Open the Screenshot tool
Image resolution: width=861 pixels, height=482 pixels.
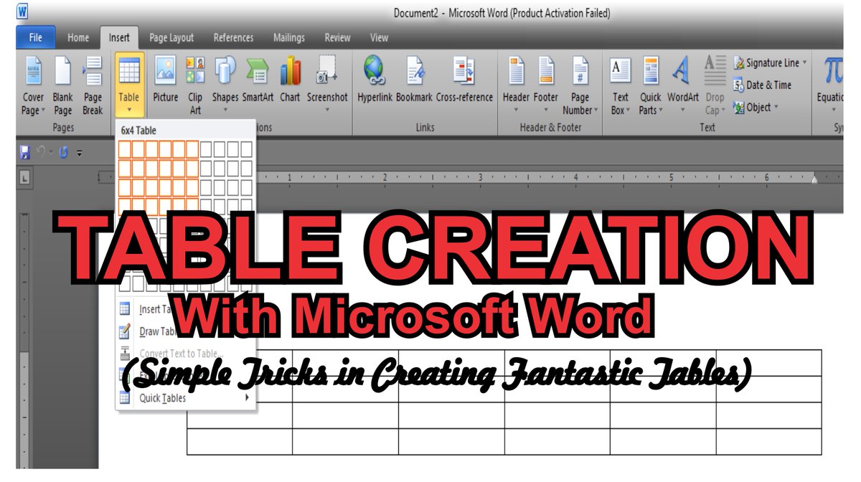click(327, 85)
